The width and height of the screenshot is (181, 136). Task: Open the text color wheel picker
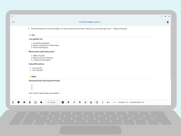91,102
